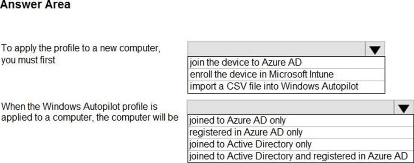The image size is (414, 163).
Task: Expand the second dropdown arrow button
Action: tap(404, 107)
